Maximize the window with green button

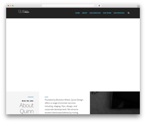pyautogui.click(x=13, y=6)
